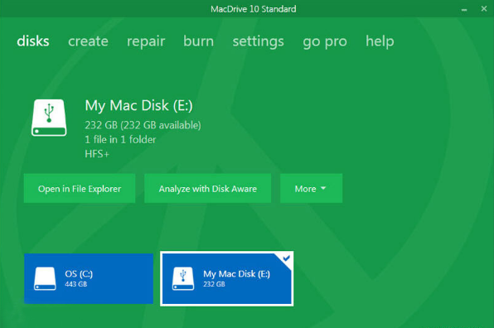Switch to the create tab
This screenshot has width=494, height=328.
coord(88,41)
